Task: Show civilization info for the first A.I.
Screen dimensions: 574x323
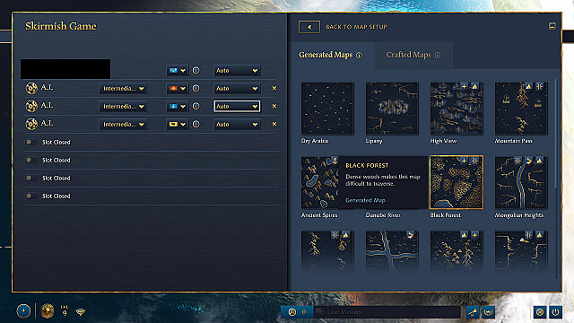Action: tap(196, 88)
